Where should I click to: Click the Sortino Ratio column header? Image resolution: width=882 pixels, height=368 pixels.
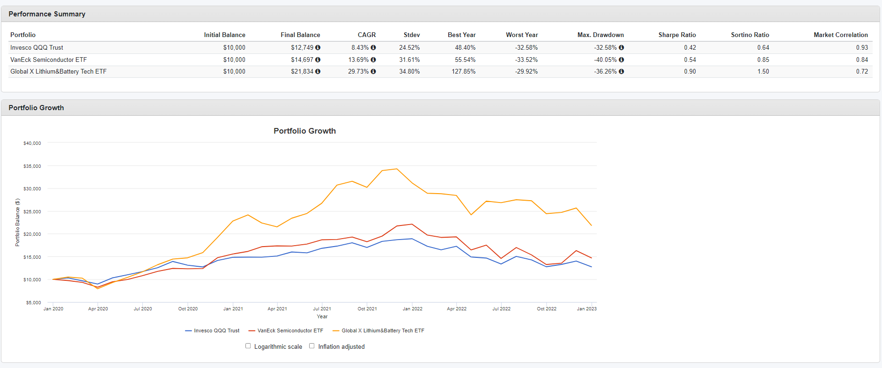click(x=750, y=35)
